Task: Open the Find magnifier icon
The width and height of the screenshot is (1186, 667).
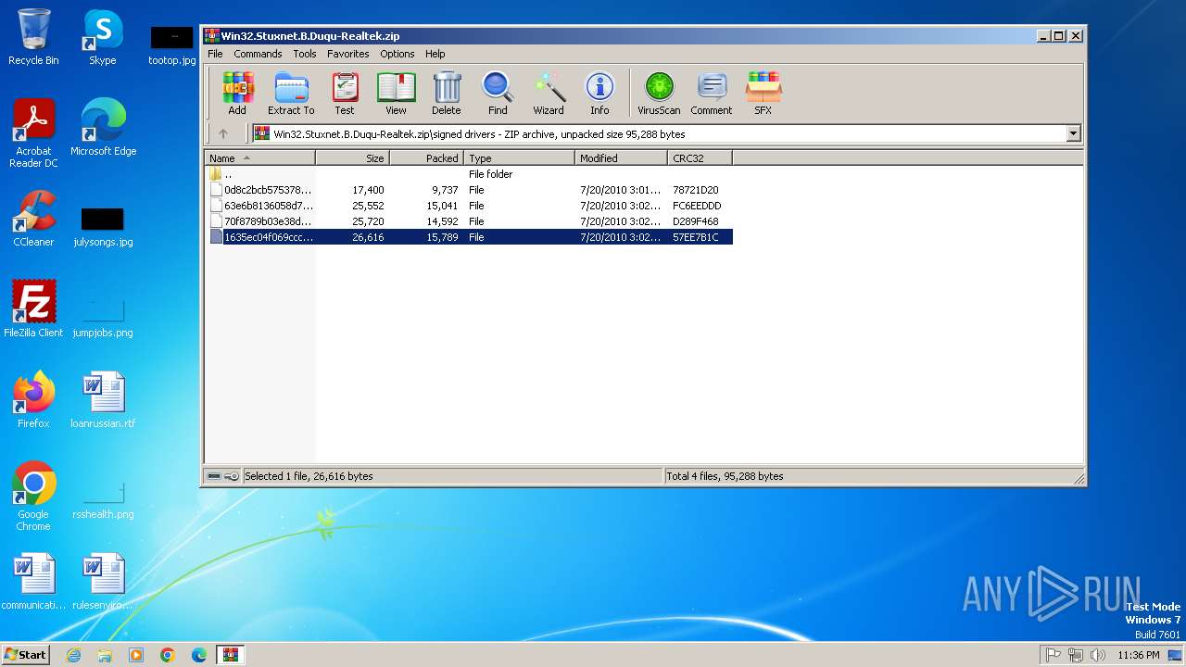Action: point(498,93)
